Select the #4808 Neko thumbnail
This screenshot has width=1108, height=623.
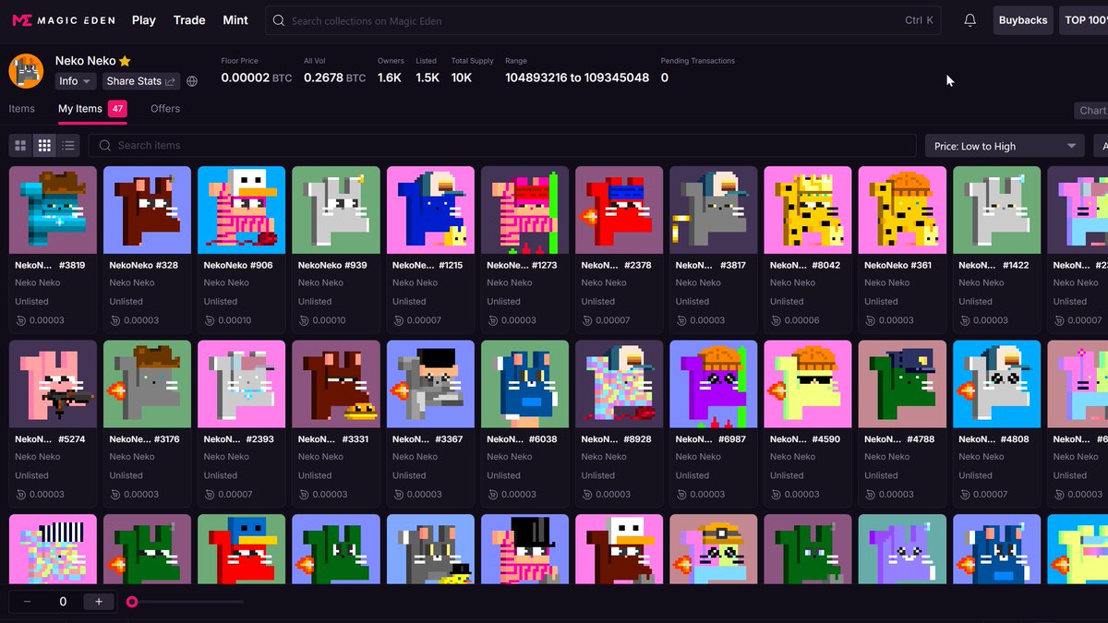(x=996, y=384)
